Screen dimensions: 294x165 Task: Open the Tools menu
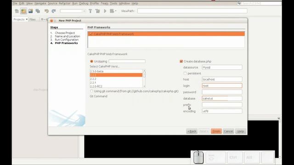point(113,3)
